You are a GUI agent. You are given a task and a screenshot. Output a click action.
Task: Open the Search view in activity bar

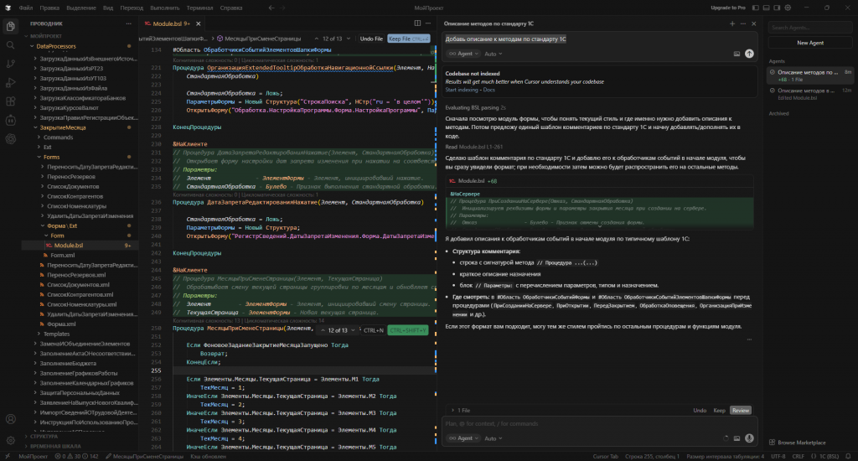(10, 44)
